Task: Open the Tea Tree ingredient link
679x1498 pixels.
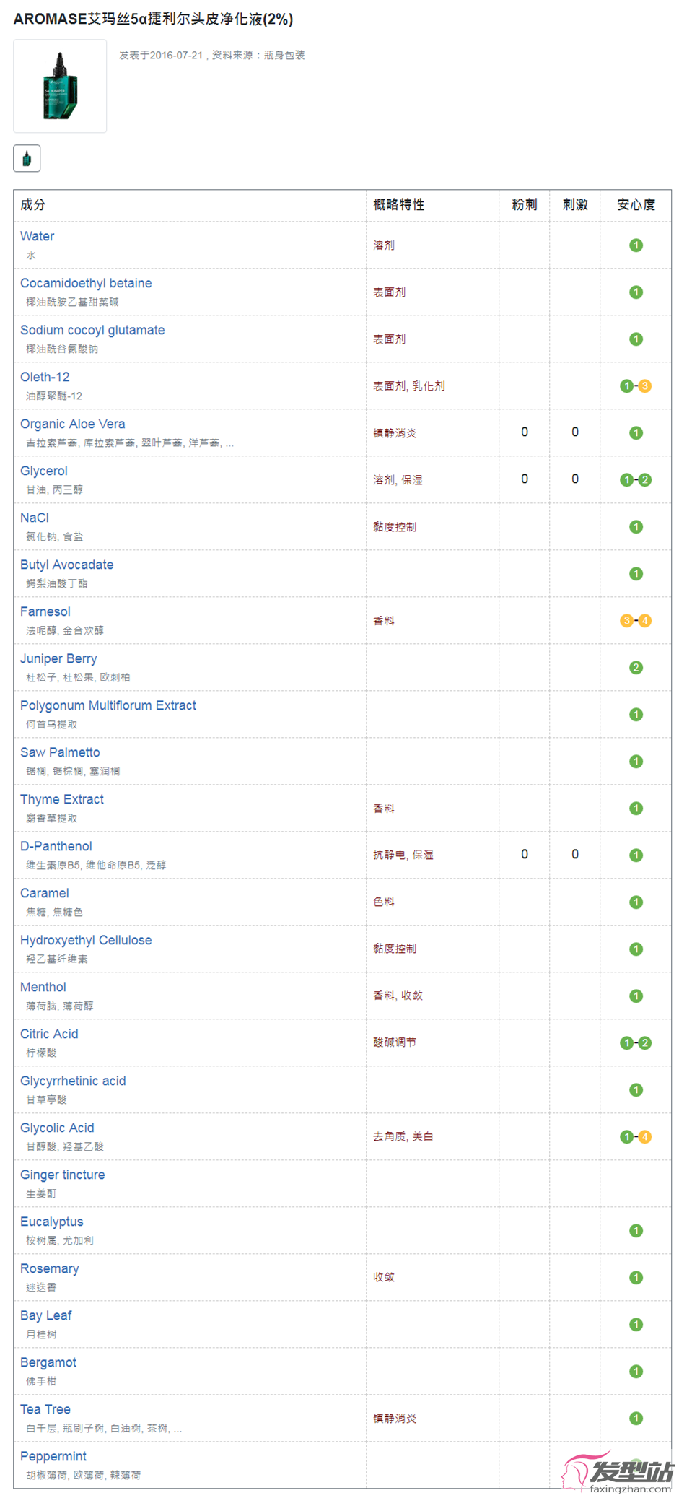Action: pos(45,1409)
